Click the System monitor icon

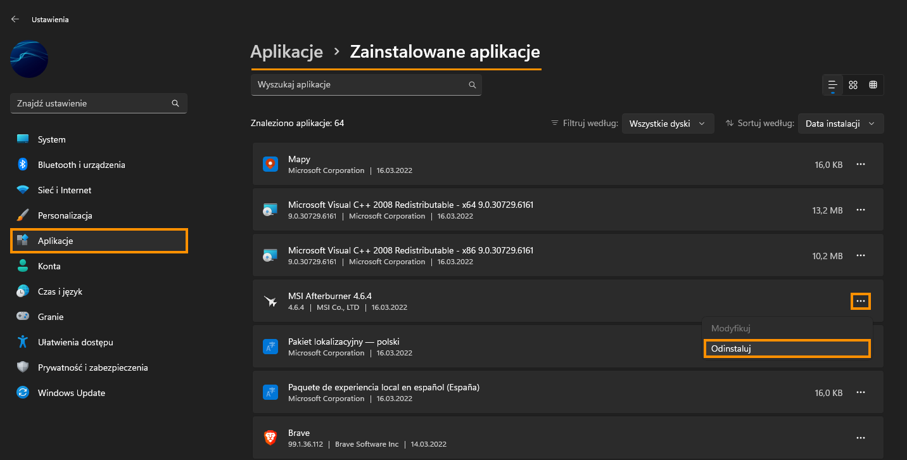point(23,139)
